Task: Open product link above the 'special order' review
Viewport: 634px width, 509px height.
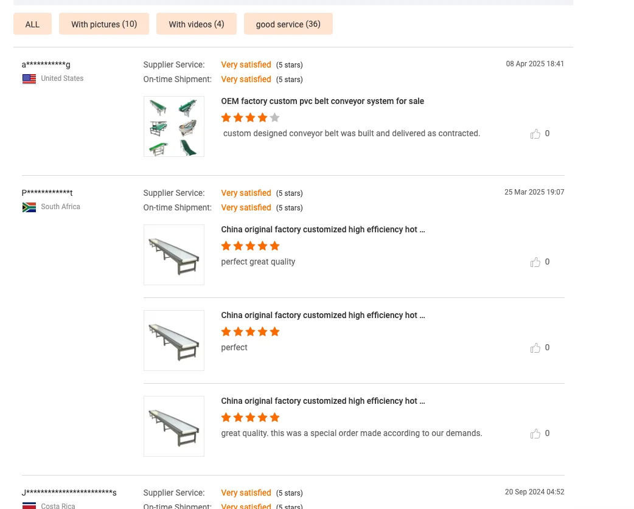Action: point(323,401)
